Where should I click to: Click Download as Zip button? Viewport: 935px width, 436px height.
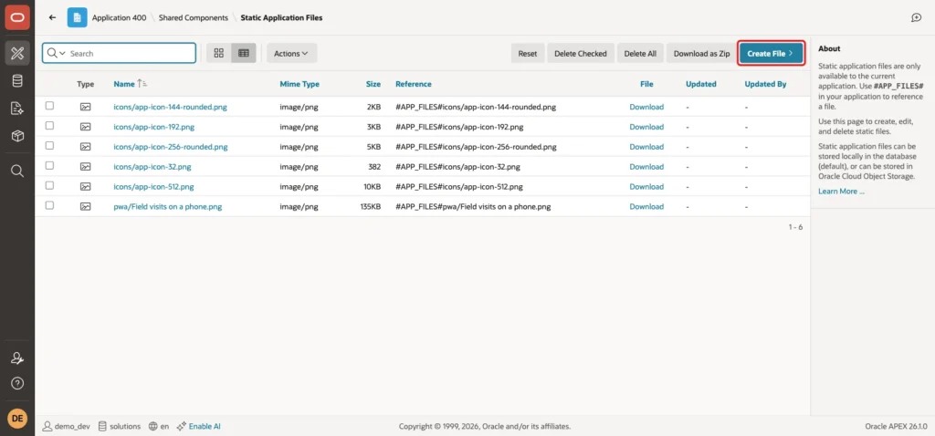click(x=701, y=53)
